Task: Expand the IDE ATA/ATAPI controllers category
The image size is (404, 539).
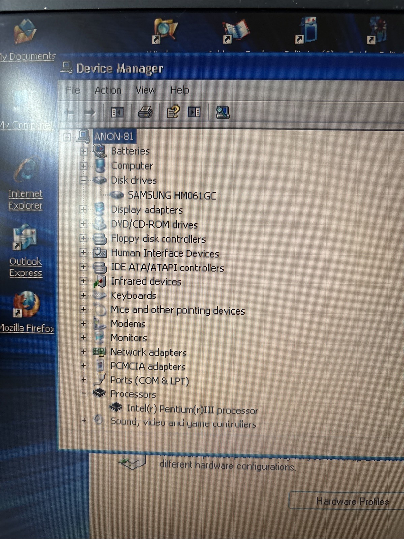Action: pos(83,267)
